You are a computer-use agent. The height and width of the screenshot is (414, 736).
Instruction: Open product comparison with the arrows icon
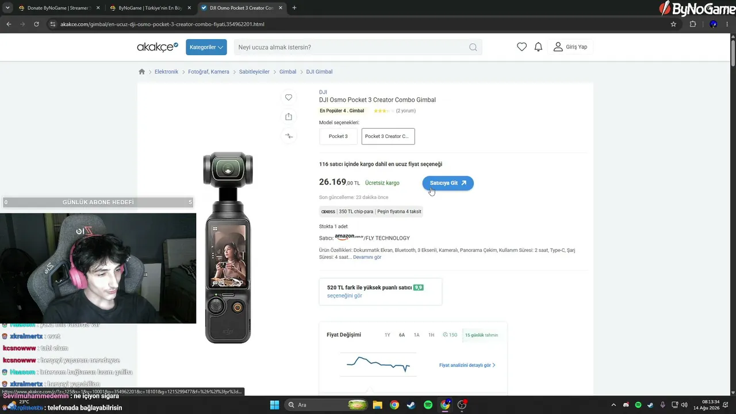pos(289,136)
